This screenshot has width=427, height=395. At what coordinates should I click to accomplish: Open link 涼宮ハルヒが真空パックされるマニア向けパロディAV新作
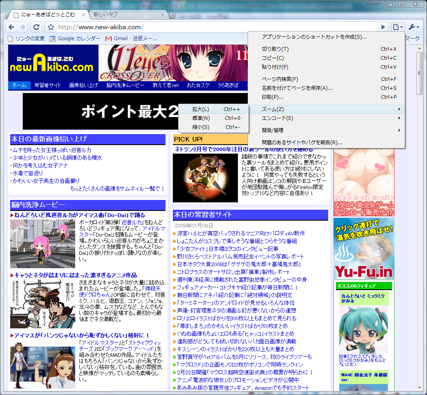point(241,233)
